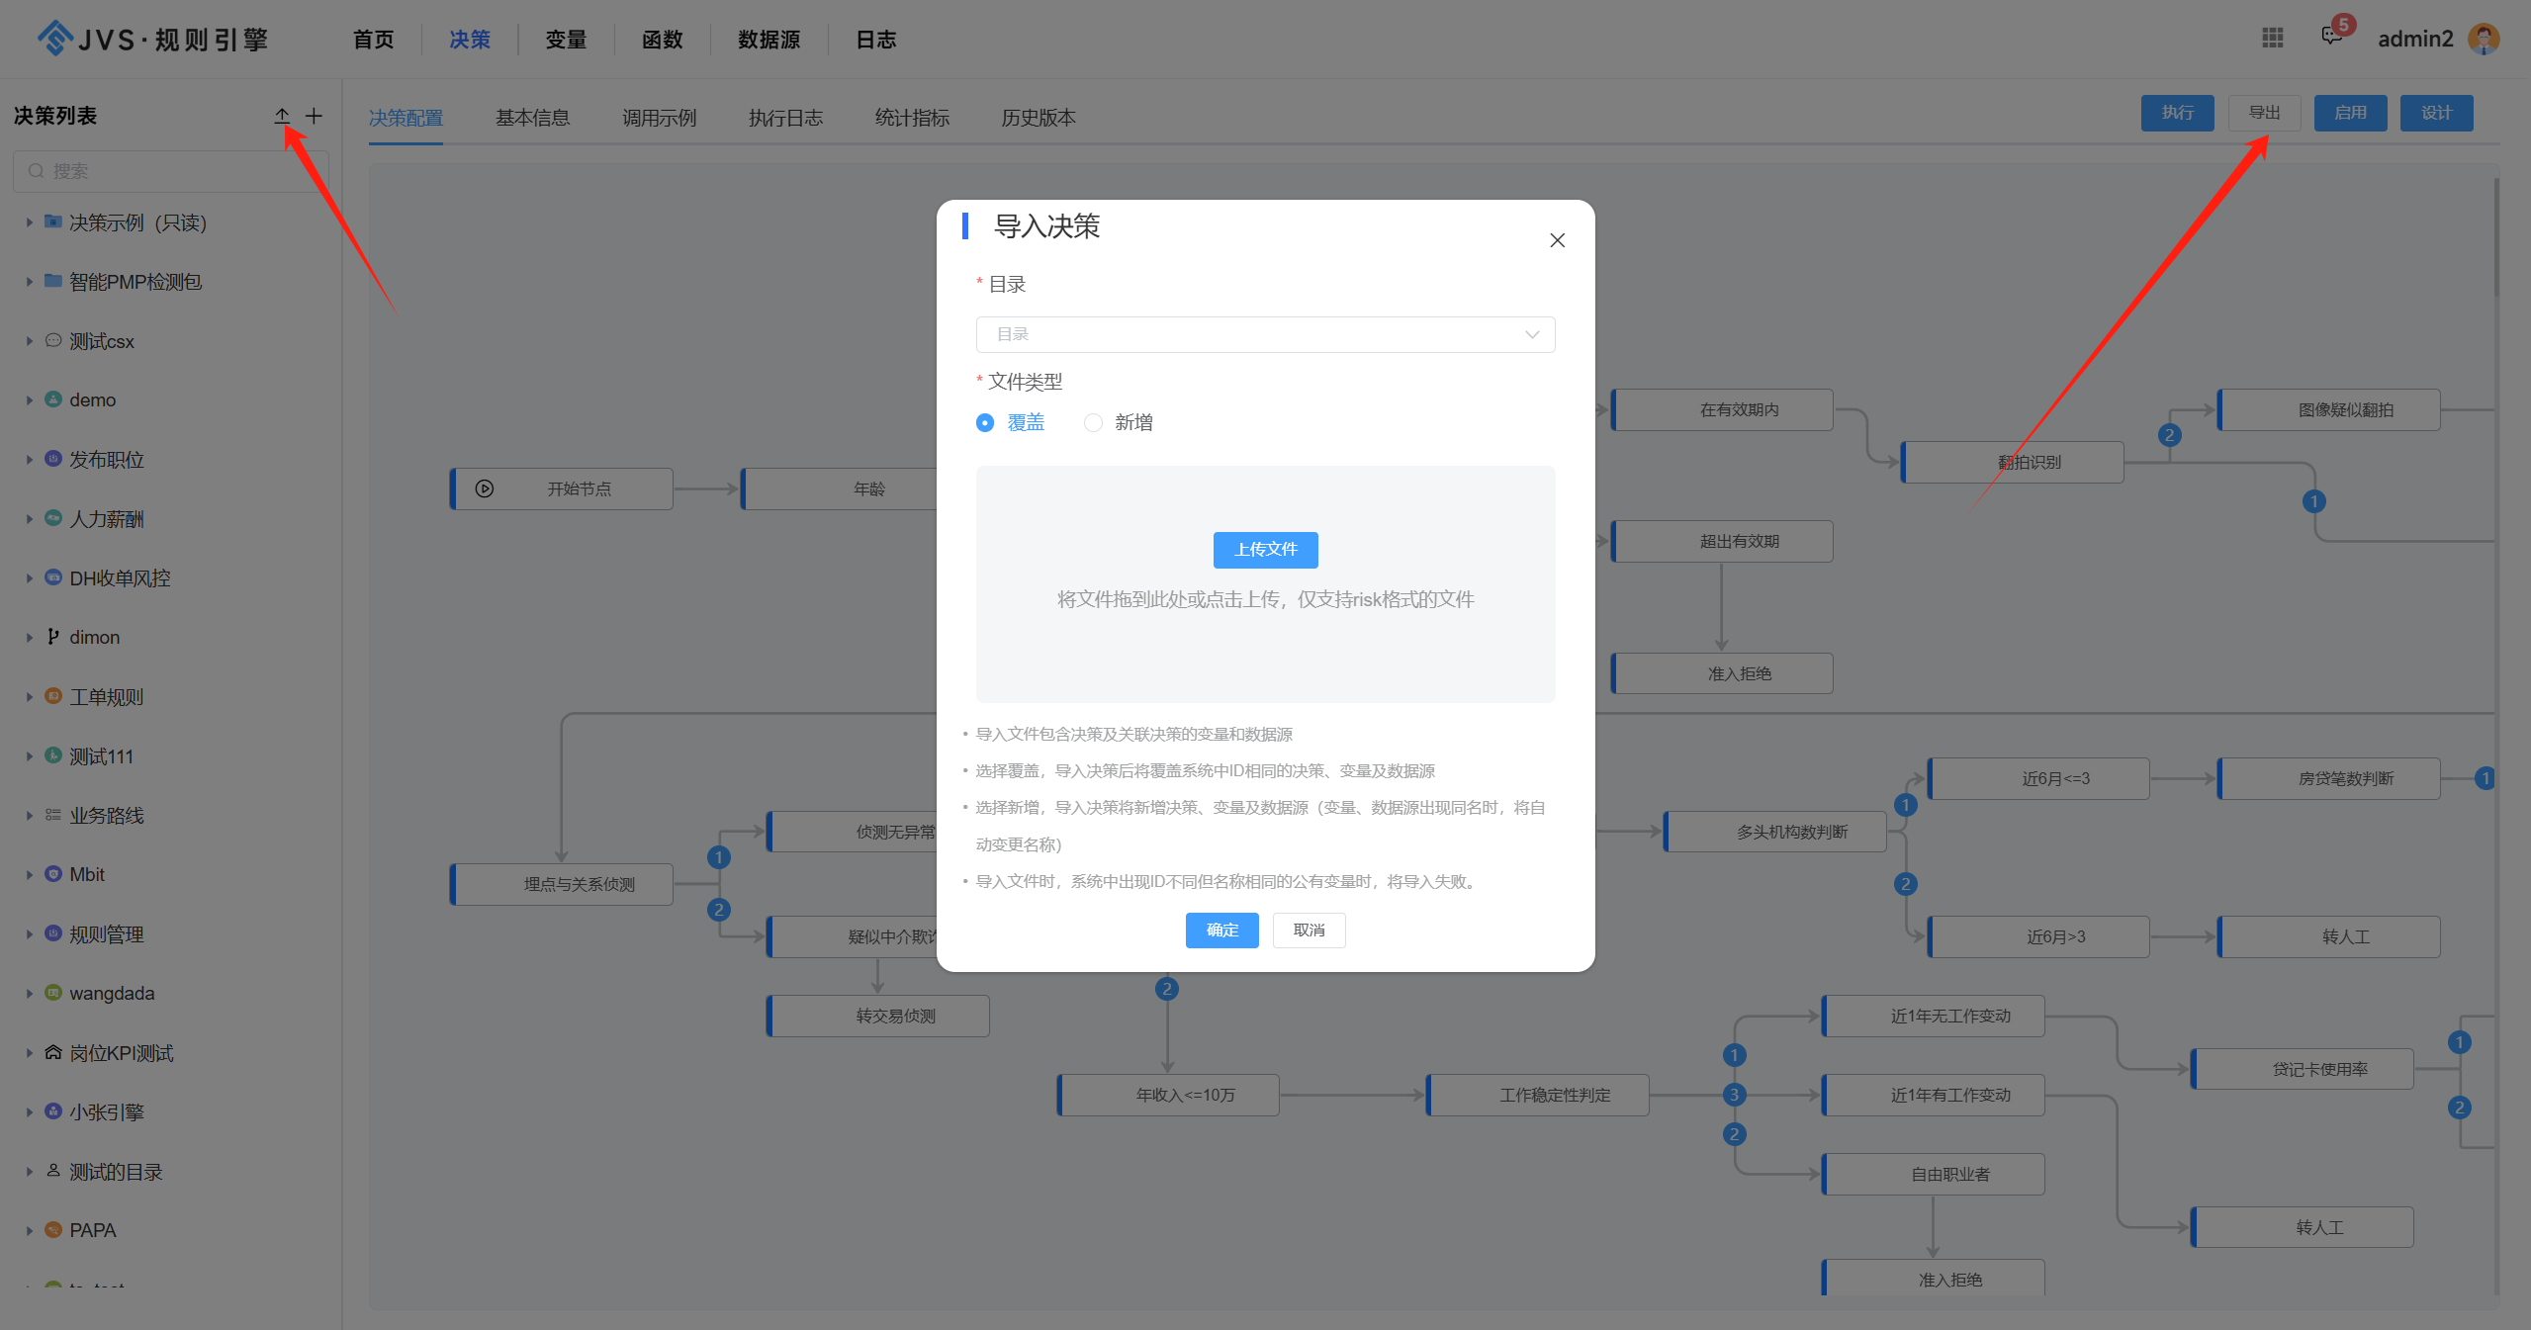Open notifications bell showing 5 unread
This screenshot has height=1330, width=2531.
tap(2331, 38)
